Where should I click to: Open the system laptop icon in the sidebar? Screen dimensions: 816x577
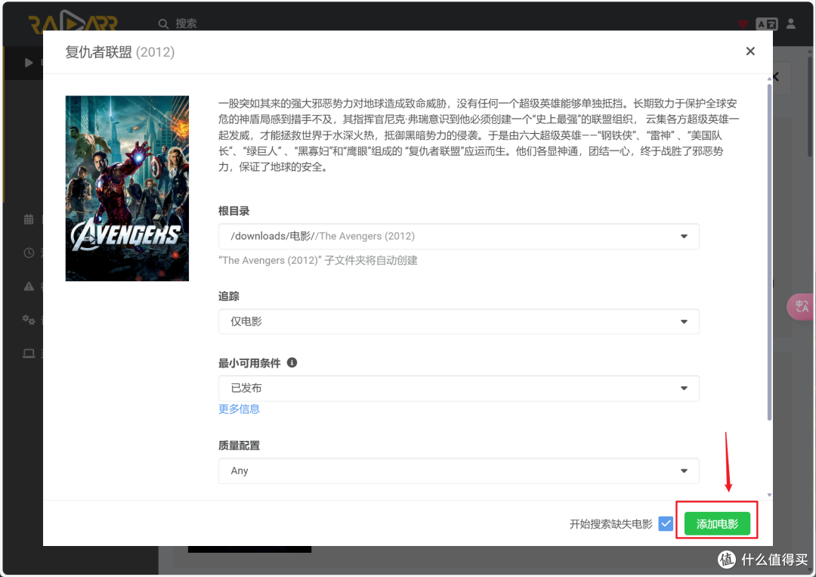[29, 354]
